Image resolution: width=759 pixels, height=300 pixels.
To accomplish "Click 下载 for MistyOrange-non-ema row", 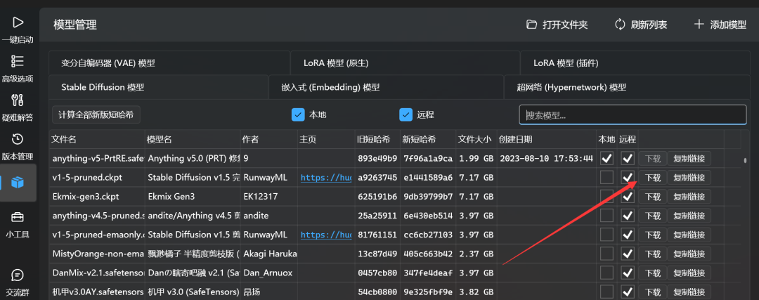I will (653, 254).
